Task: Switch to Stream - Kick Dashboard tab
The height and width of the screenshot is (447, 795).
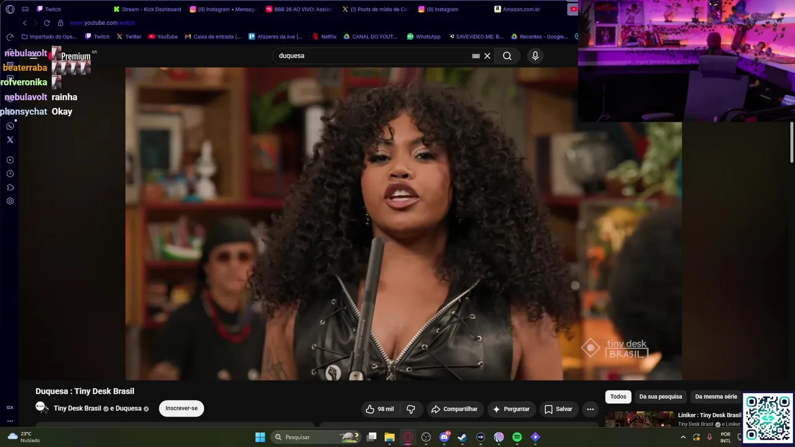Action: point(147,9)
